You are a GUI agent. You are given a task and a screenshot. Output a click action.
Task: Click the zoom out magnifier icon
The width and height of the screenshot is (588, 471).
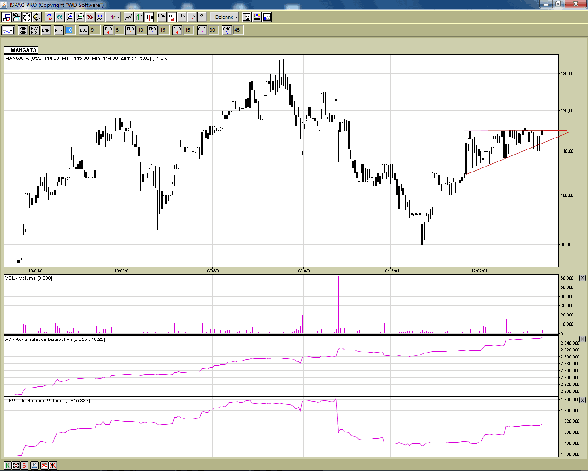80,17
